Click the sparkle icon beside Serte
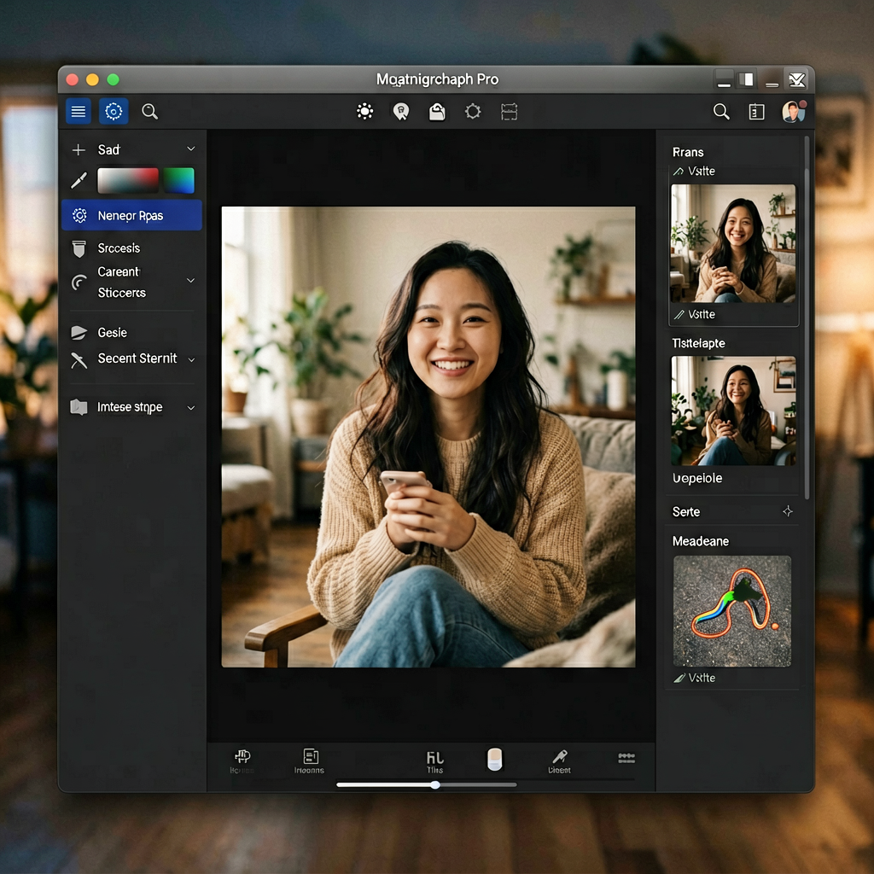Image resolution: width=874 pixels, height=874 pixels. 788,511
